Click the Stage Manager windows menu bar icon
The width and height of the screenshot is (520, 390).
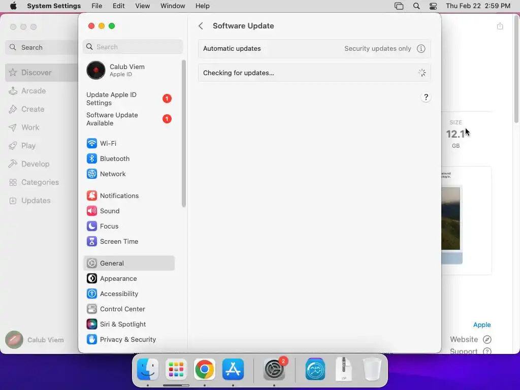point(399,6)
